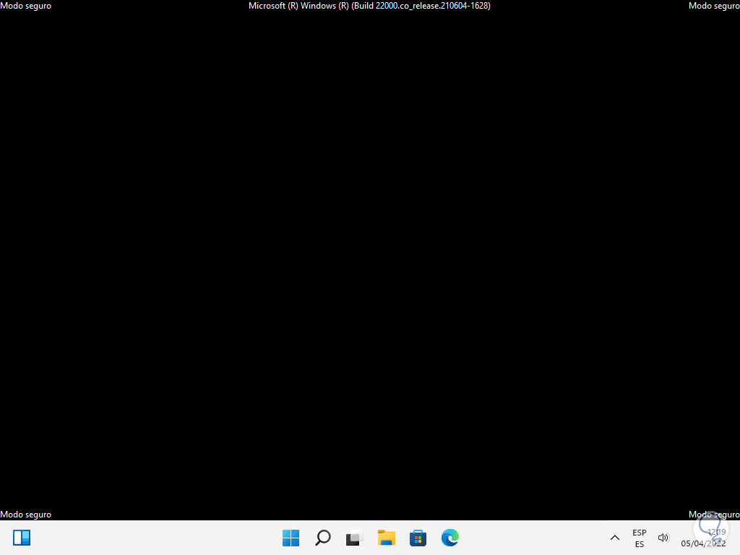Viewport: 740px width, 555px height.
Task: Expand hidden system tray icons chevron
Action: (x=614, y=538)
